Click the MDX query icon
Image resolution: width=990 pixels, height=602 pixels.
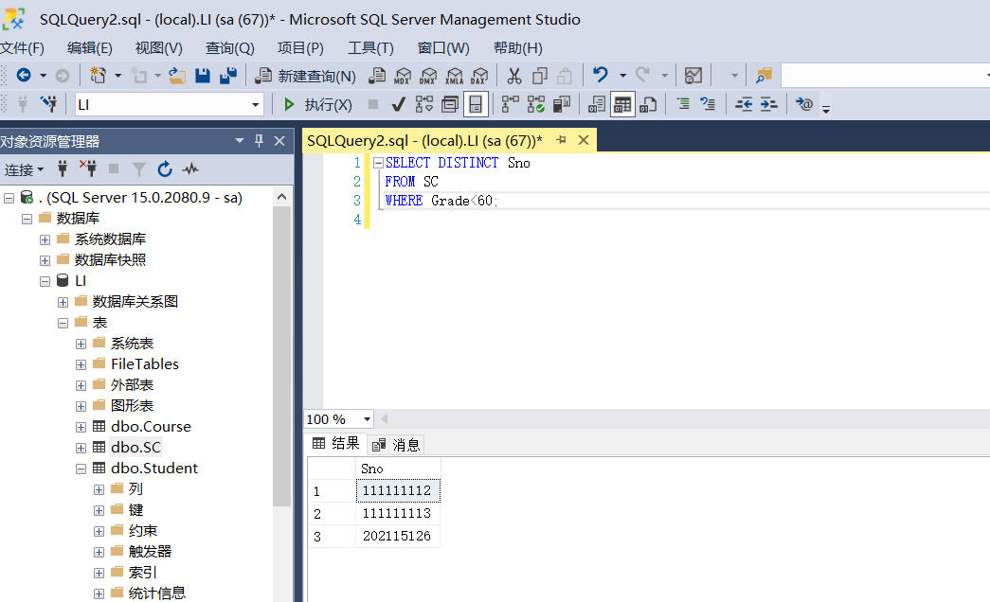point(403,76)
